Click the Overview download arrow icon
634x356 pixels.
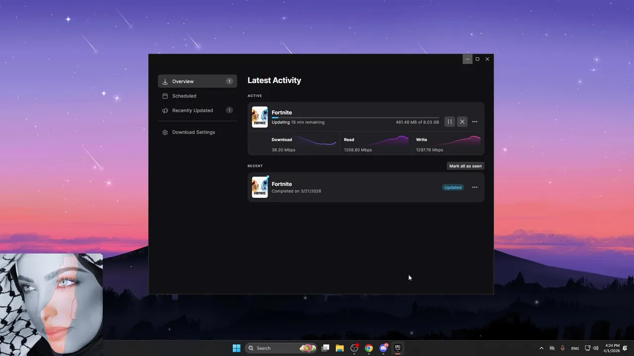[165, 82]
